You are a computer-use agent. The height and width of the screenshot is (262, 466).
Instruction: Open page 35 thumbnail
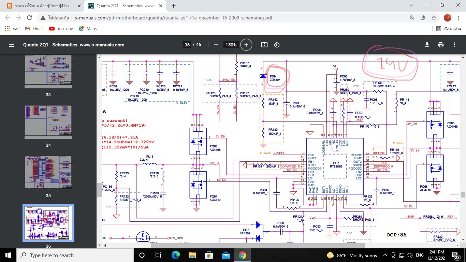pos(48,172)
